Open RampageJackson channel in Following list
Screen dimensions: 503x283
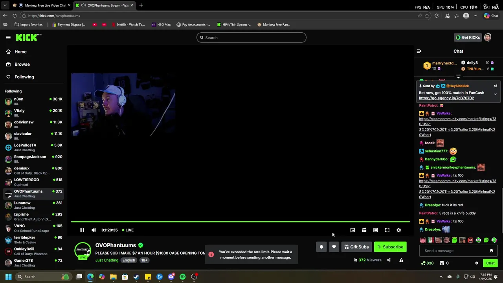click(33, 159)
